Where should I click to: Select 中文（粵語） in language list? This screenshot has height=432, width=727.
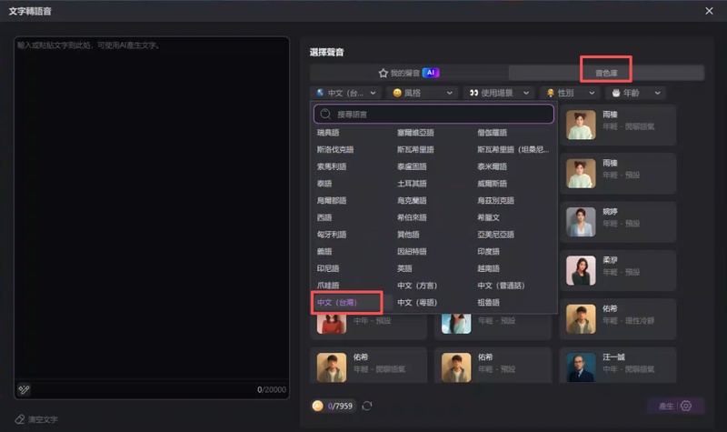417,303
